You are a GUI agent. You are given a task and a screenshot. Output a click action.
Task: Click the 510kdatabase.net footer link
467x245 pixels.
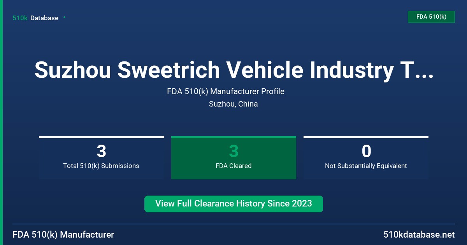419,234
